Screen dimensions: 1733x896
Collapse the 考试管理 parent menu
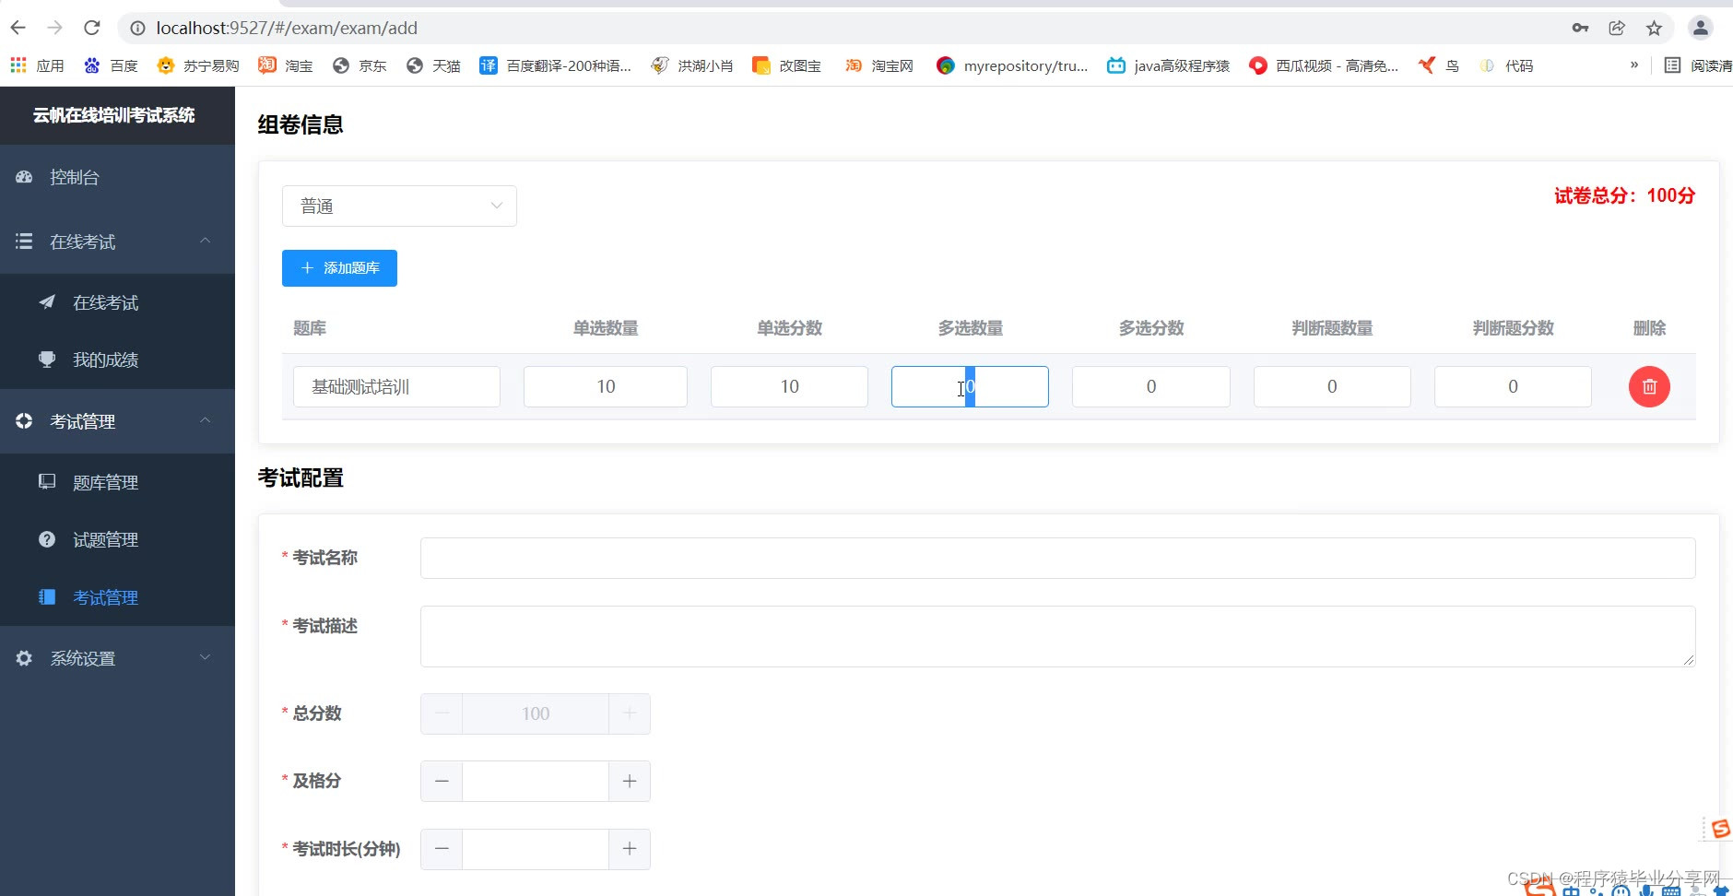pyautogui.click(x=117, y=421)
